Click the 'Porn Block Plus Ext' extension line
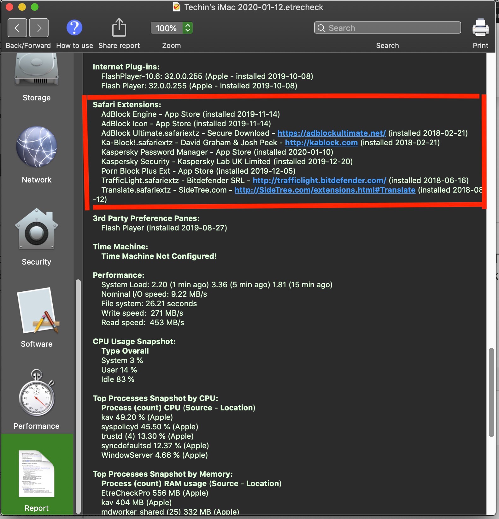 (x=198, y=171)
